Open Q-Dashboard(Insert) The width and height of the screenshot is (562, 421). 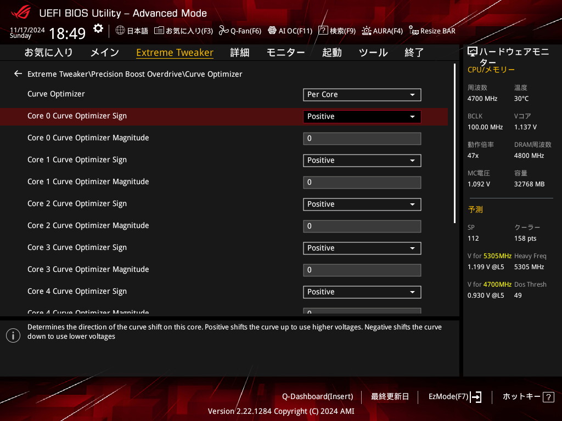(318, 397)
